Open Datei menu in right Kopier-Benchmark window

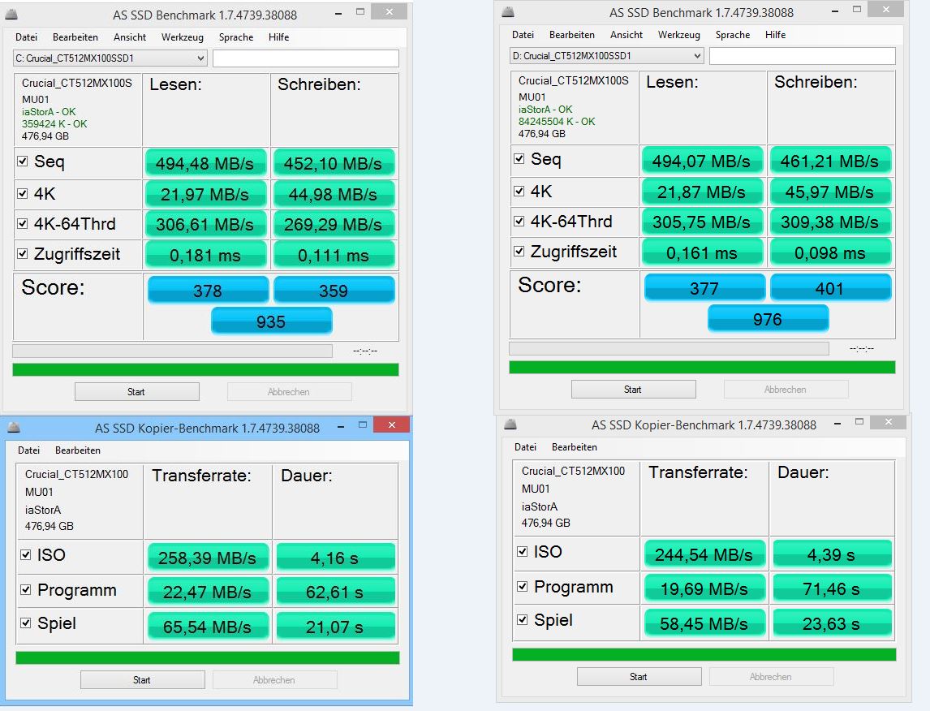click(525, 446)
